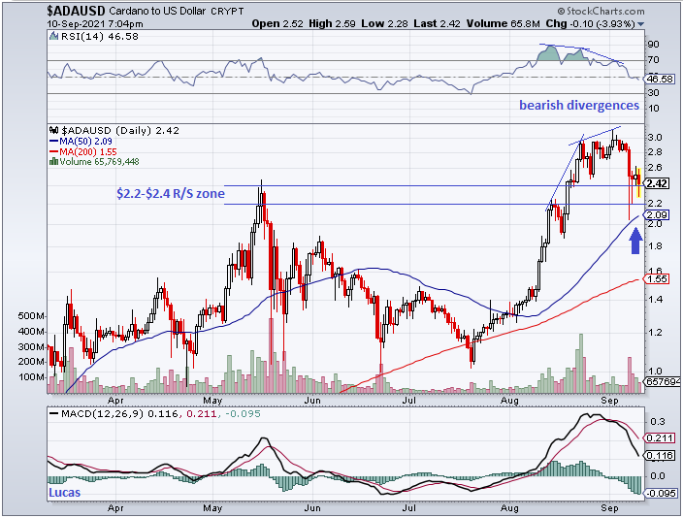Click the 500M volume axis label
683x518 pixels.
click(x=31, y=316)
